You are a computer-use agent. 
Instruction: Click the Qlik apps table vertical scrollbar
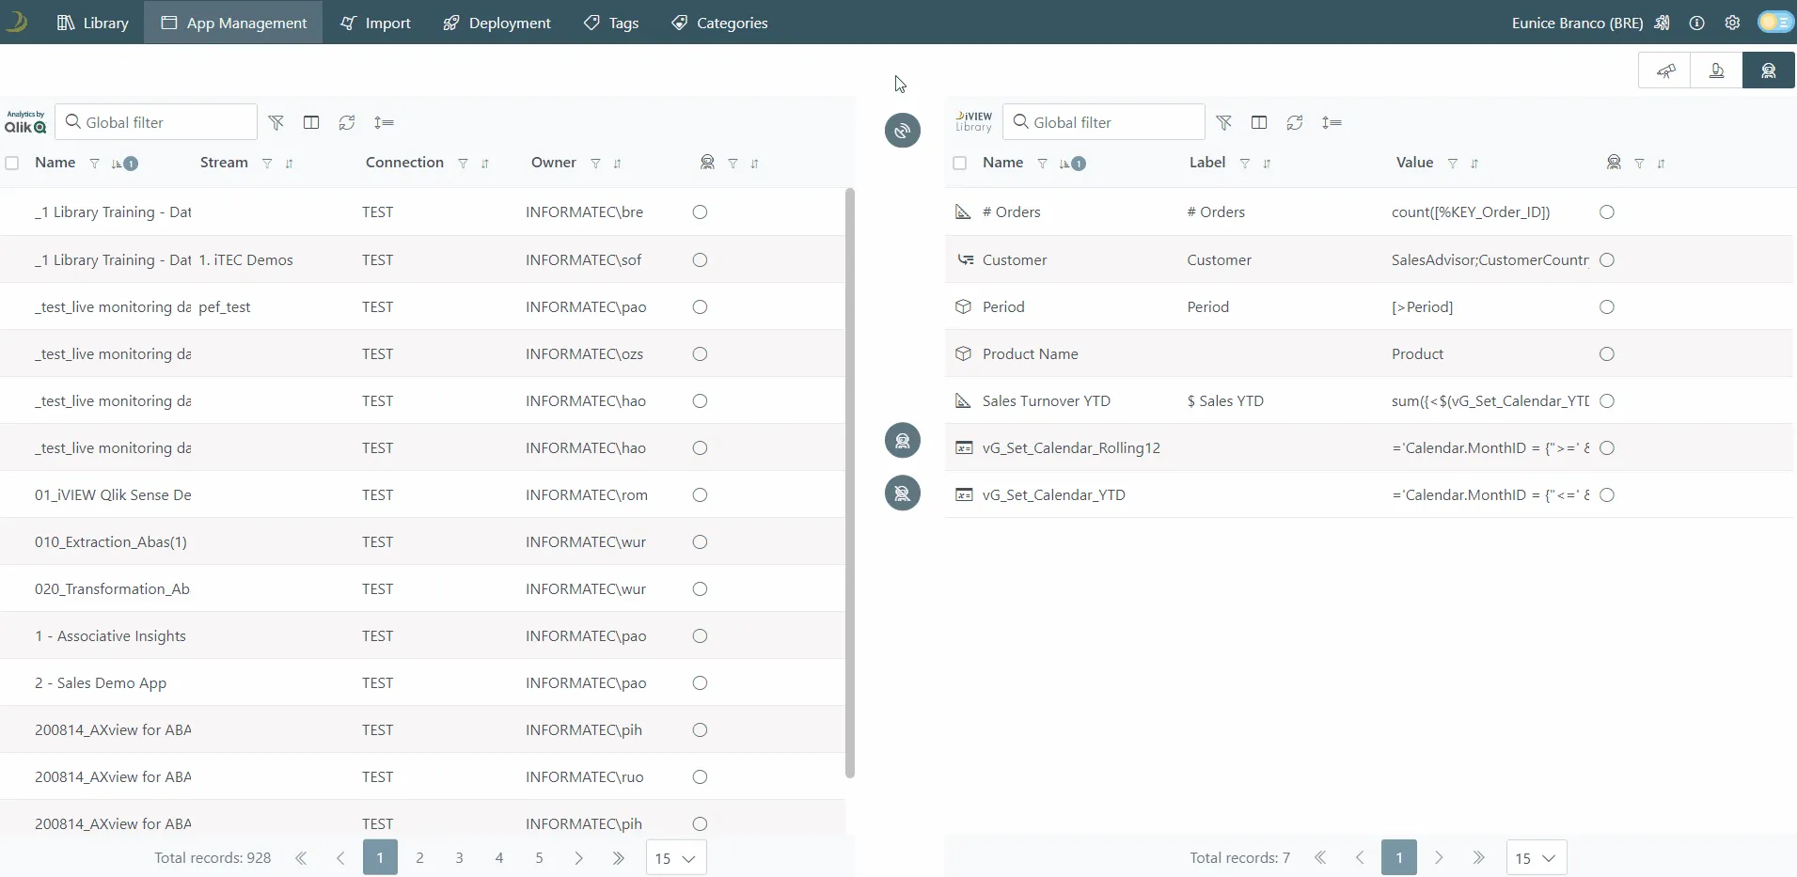pos(850,483)
